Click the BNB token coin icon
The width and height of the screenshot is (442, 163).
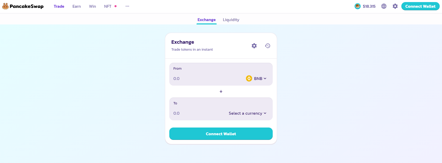[249, 78]
